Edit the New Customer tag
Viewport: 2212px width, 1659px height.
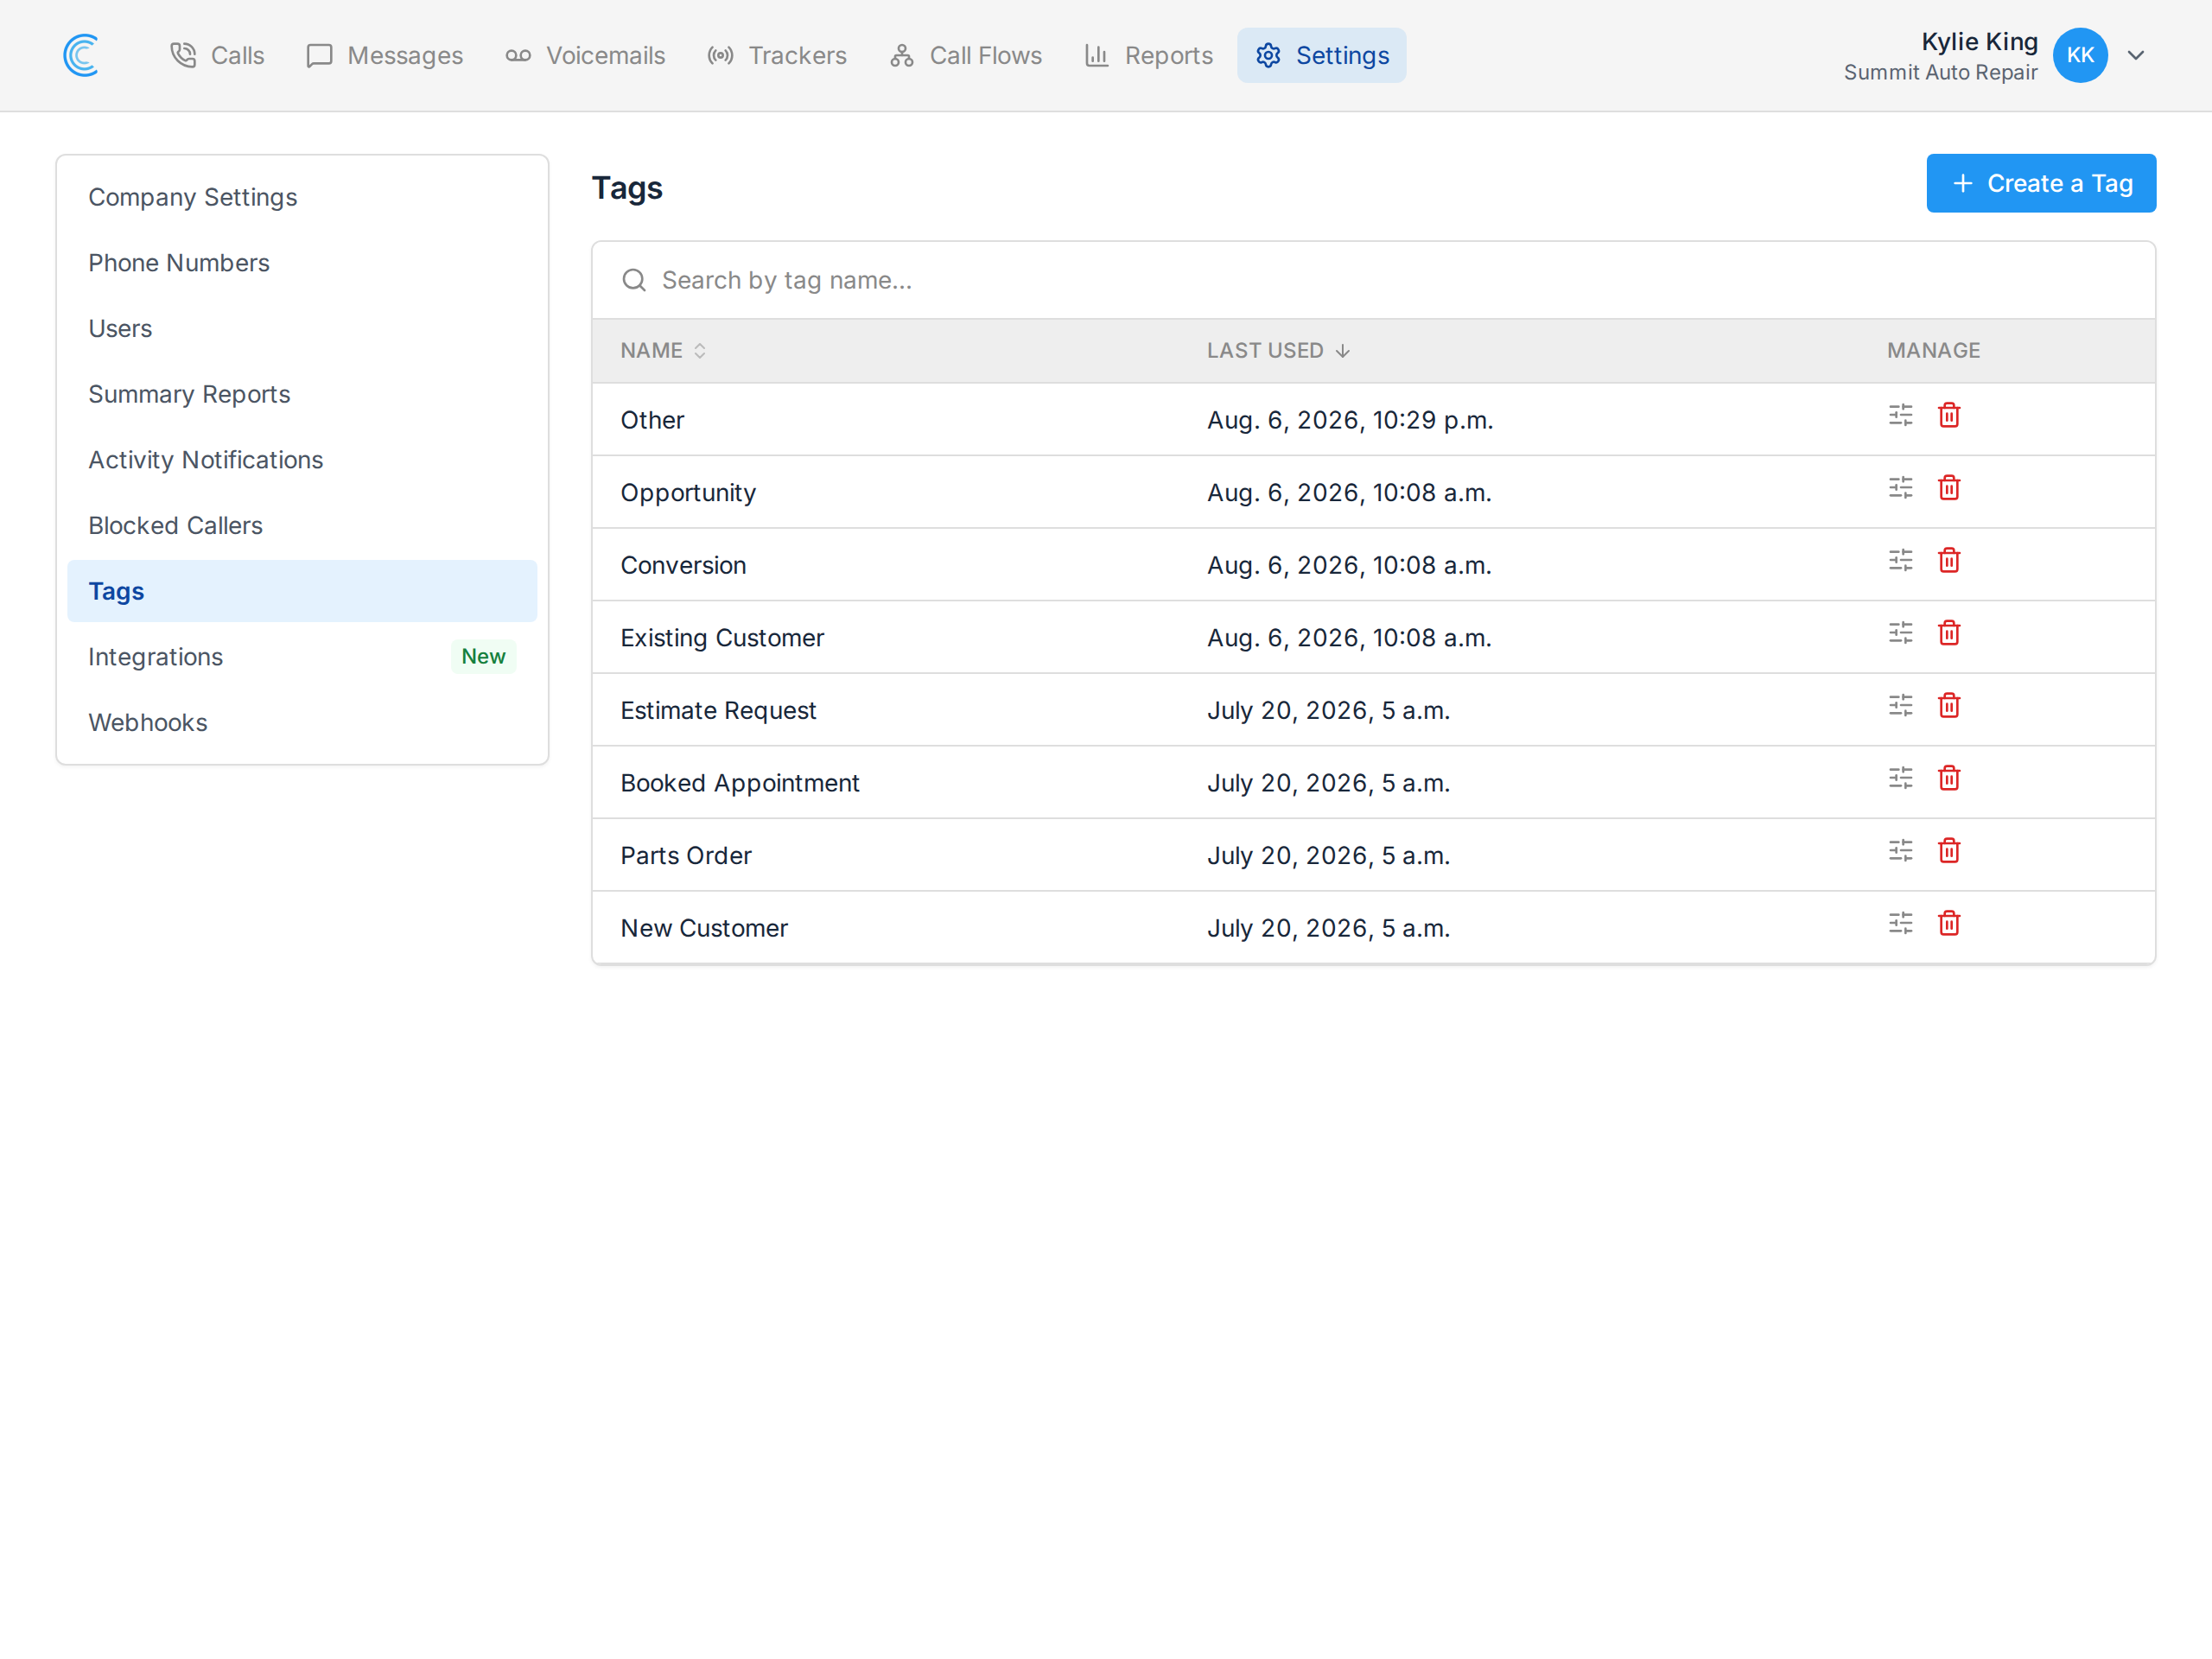tap(1900, 923)
